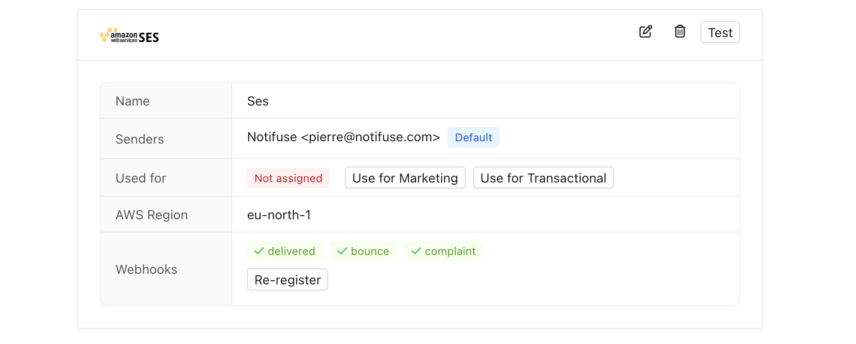Send a test with the Test button
The image size is (856, 344).
[x=720, y=32]
